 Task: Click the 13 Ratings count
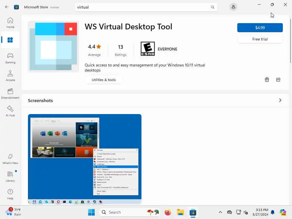(121, 50)
